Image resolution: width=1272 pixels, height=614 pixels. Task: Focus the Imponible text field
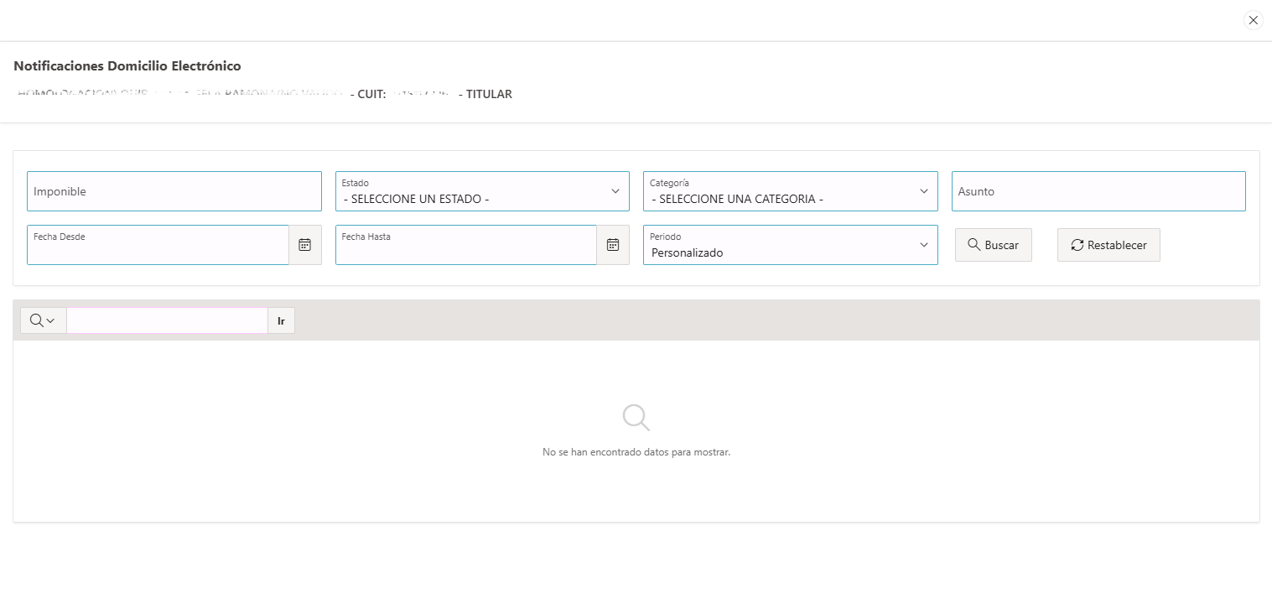[x=174, y=192]
